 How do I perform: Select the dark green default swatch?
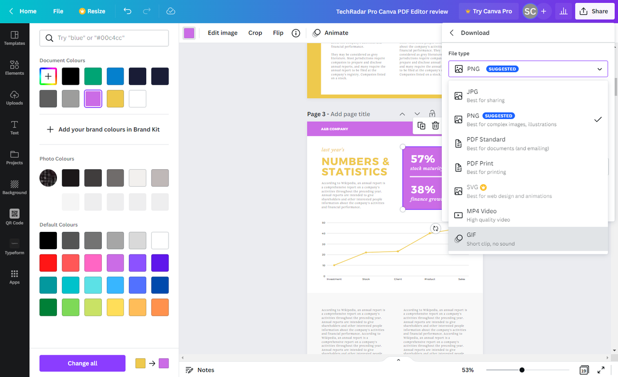coord(48,308)
